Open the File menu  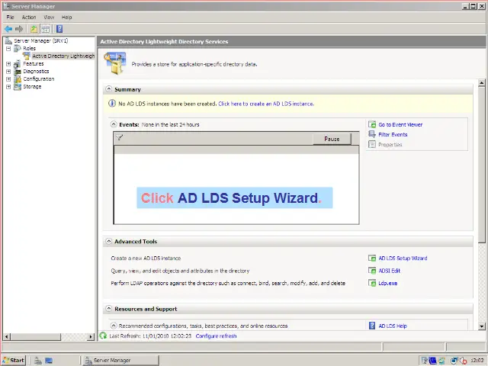click(10, 17)
